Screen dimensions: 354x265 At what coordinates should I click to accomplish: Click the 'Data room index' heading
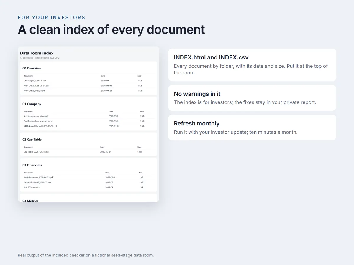coord(37,53)
